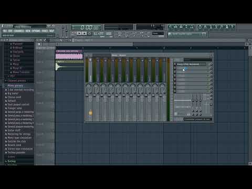Open the EDIT menu
The height and width of the screenshot is (189, 252).
(10, 31)
